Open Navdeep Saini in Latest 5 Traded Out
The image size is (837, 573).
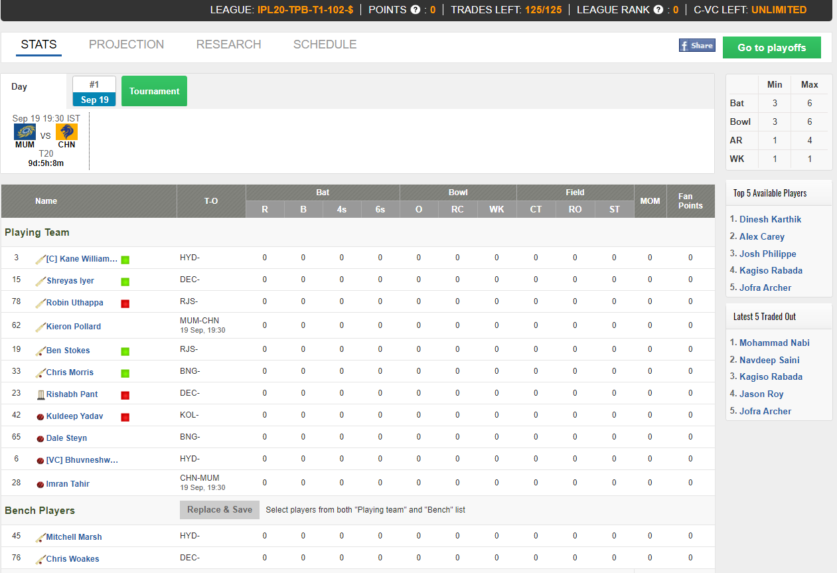coord(770,360)
